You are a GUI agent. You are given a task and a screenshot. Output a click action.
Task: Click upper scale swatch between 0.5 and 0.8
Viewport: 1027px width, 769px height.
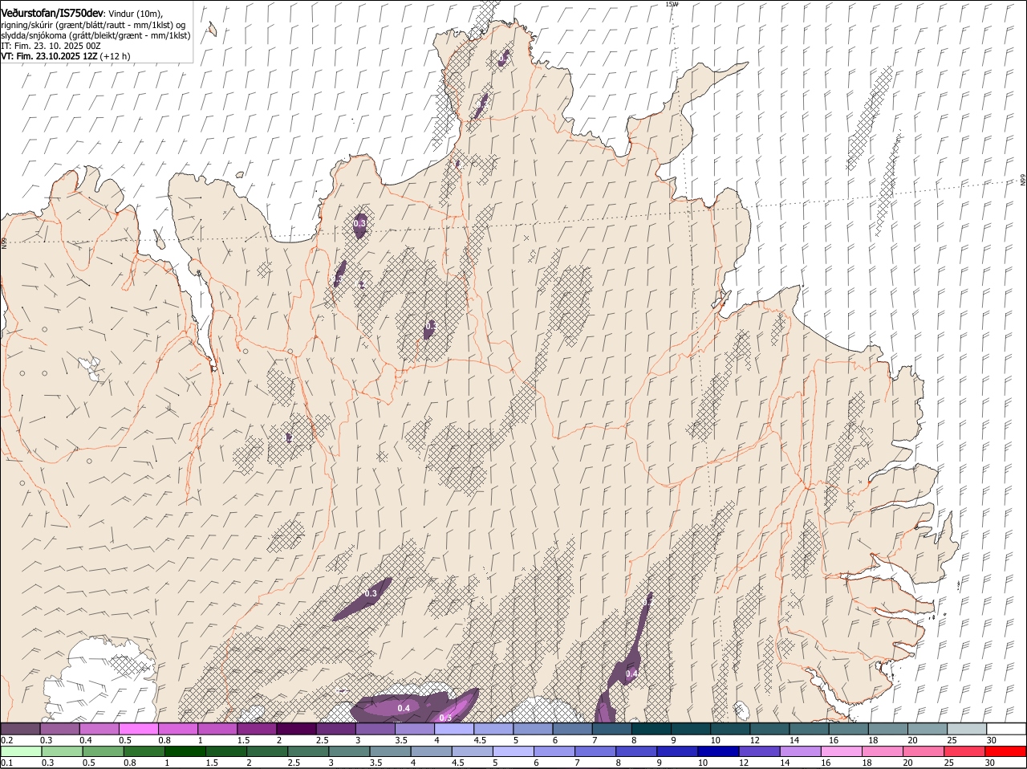point(139,729)
